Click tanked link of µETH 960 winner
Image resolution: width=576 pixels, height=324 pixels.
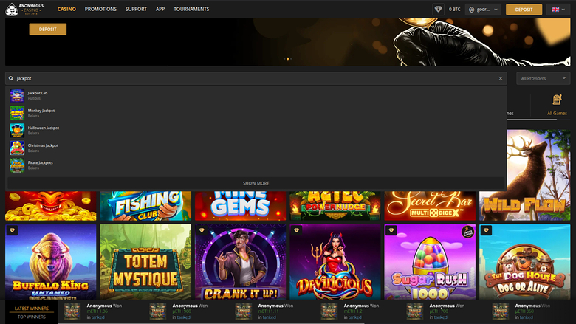[183, 317]
